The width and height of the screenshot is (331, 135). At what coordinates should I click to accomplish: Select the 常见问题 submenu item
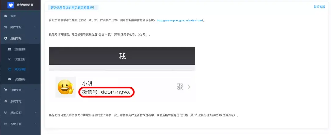tap(20, 69)
